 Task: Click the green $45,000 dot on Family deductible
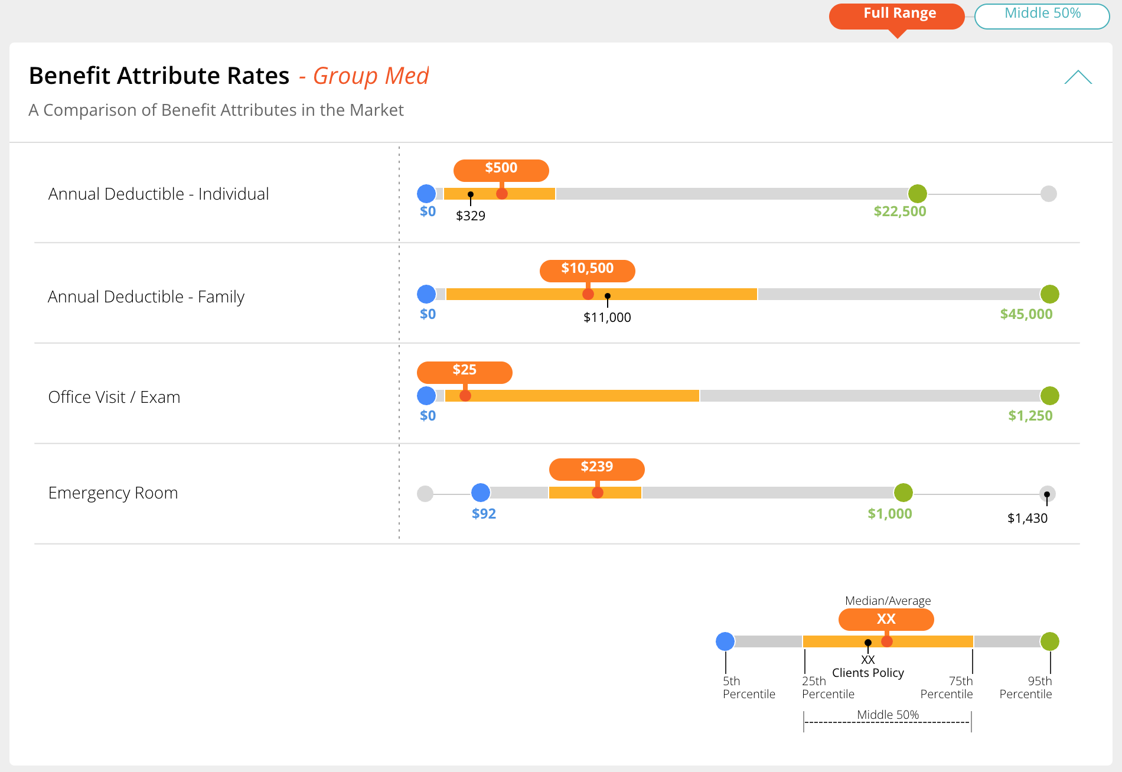1049,294
